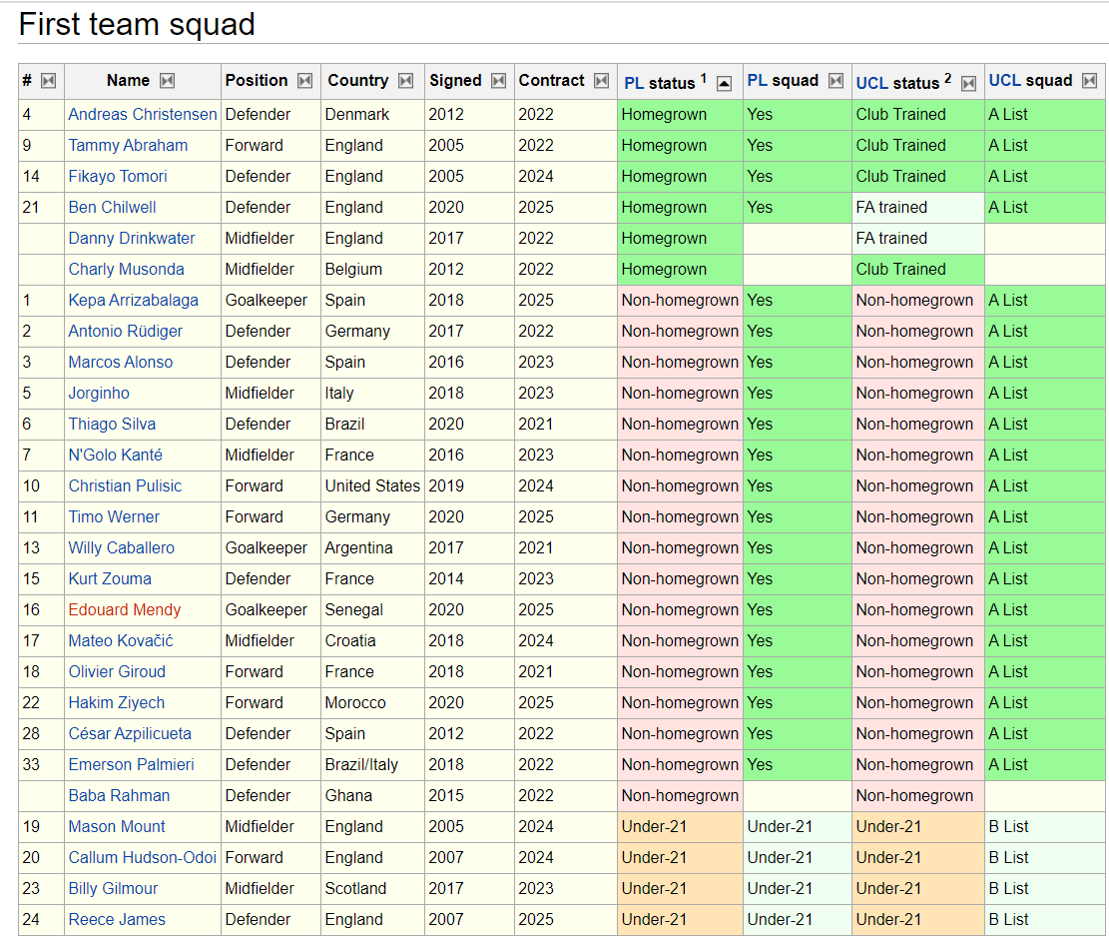Click the Croatia country cell
The height and width of the screenshot is (936, 1109).
tap(372, 641)
